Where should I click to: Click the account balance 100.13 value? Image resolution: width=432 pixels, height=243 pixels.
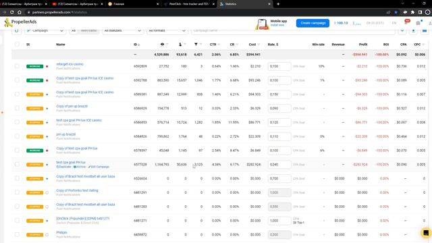tap(341, 23)
